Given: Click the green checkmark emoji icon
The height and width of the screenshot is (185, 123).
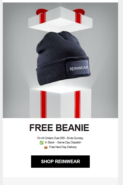Looking at the screenshot, I should tap(42, 143).
